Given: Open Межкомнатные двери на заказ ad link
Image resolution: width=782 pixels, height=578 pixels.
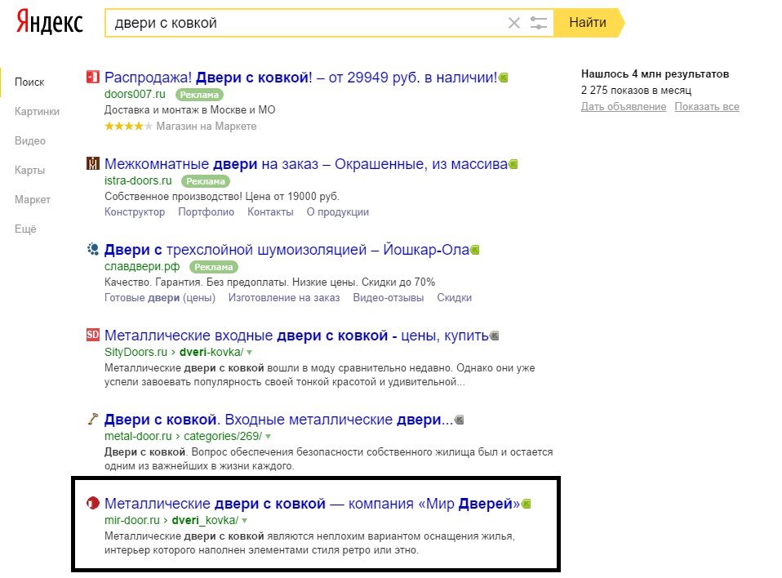Looking at the screenshot, I should pyautogui.click(x=306, y=163).
